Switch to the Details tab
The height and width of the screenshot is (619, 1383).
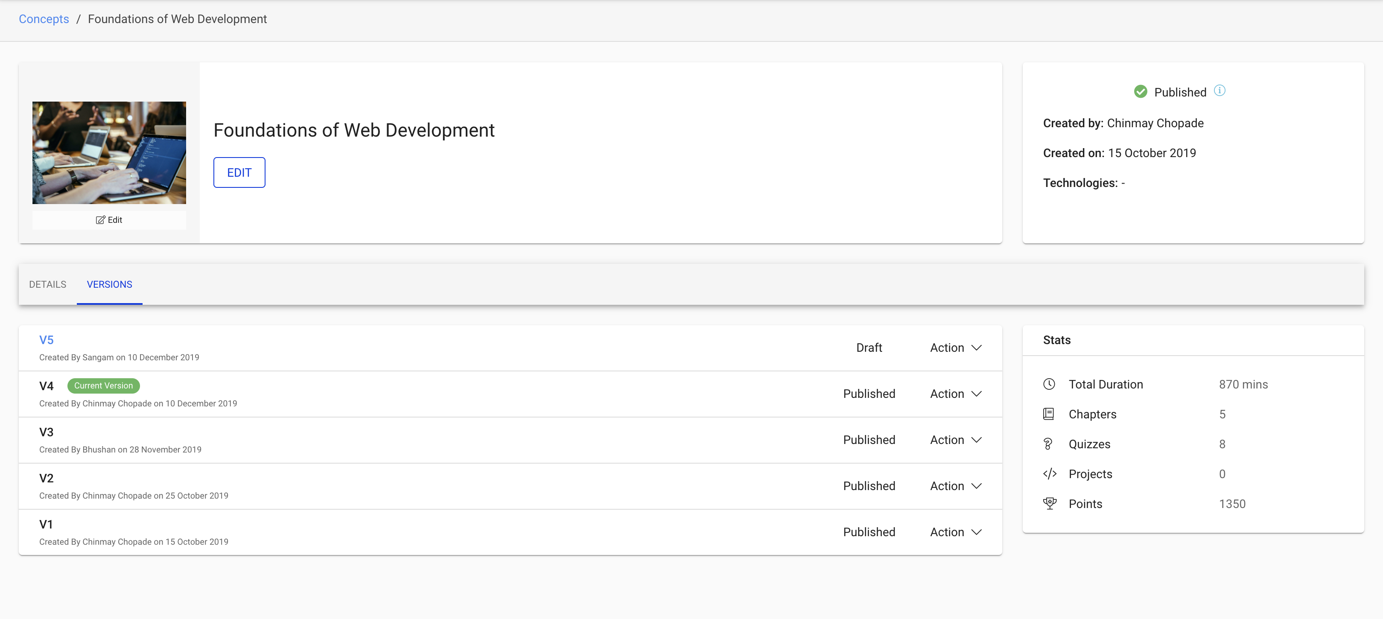click(48, 285)
